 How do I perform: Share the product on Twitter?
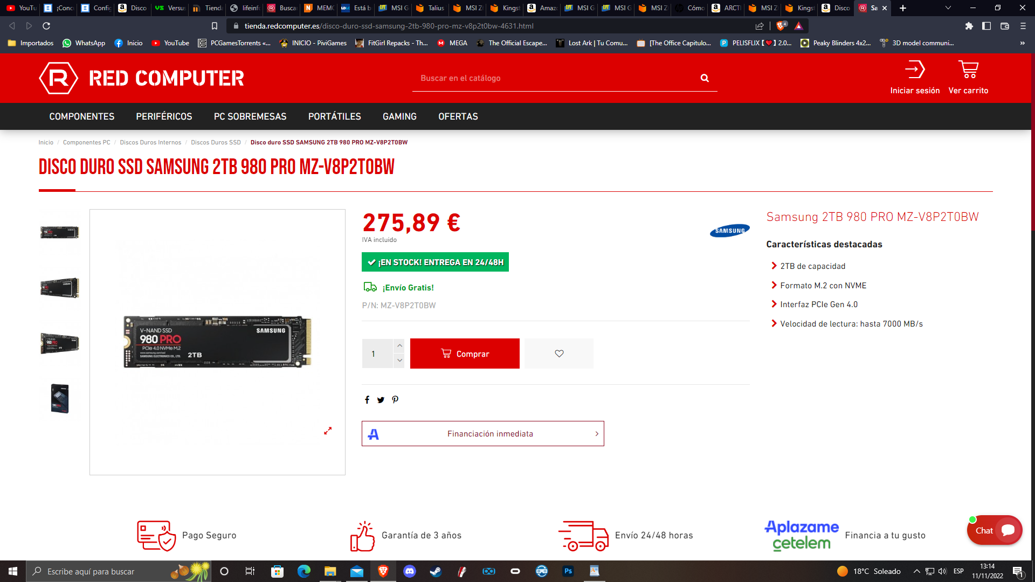coord(381,400)
